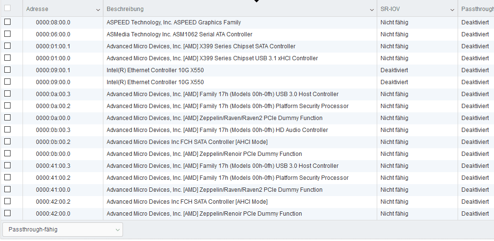This screenshot has width=494, height=241.
Task: Click the address 0000:09:00.0 cell
Action: click(x=53, y=82)
